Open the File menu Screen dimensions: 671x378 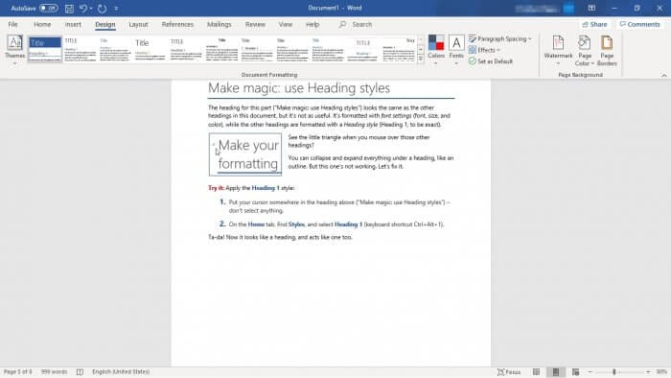12,24
